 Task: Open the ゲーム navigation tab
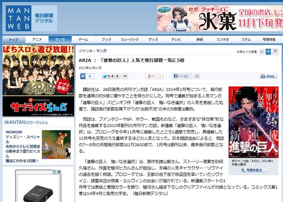83,40
